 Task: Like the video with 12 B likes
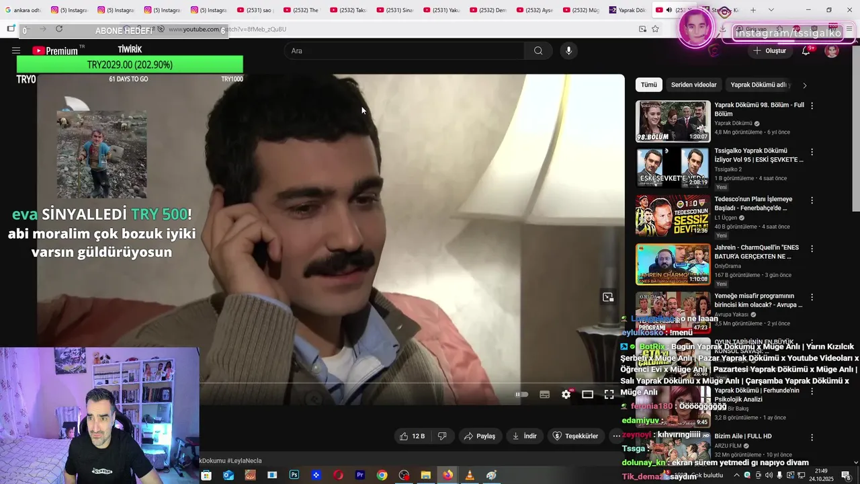click(x=412, y=436)
